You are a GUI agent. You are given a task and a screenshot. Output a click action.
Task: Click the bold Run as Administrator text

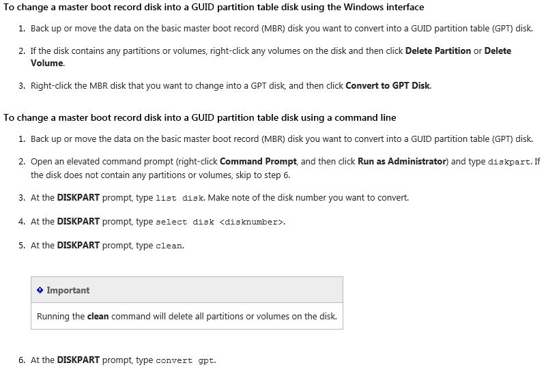402,162
